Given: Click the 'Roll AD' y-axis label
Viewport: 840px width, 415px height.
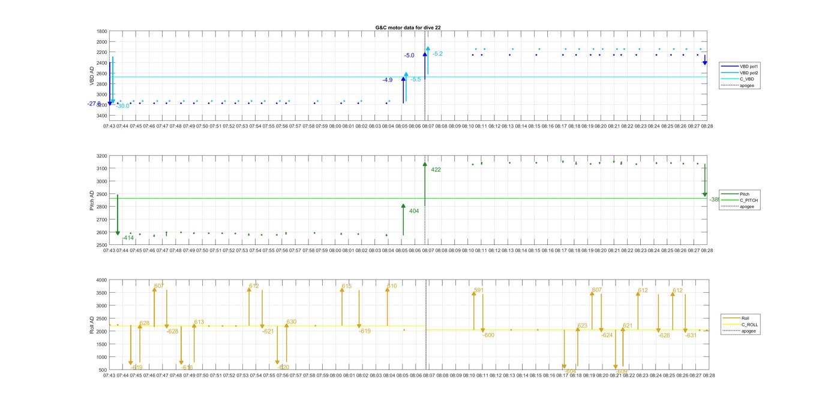Looking at the screenshot, I should tap(92, 325).
